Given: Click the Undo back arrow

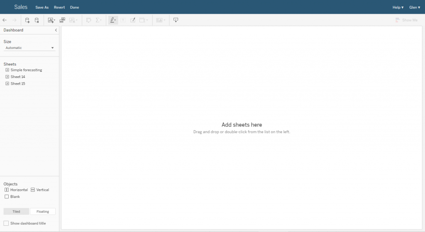Looking at the screenshot, I should click(x=5, y=20).
